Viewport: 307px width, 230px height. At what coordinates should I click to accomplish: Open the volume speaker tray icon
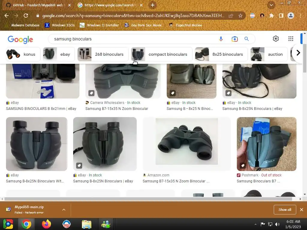(277, 224)
